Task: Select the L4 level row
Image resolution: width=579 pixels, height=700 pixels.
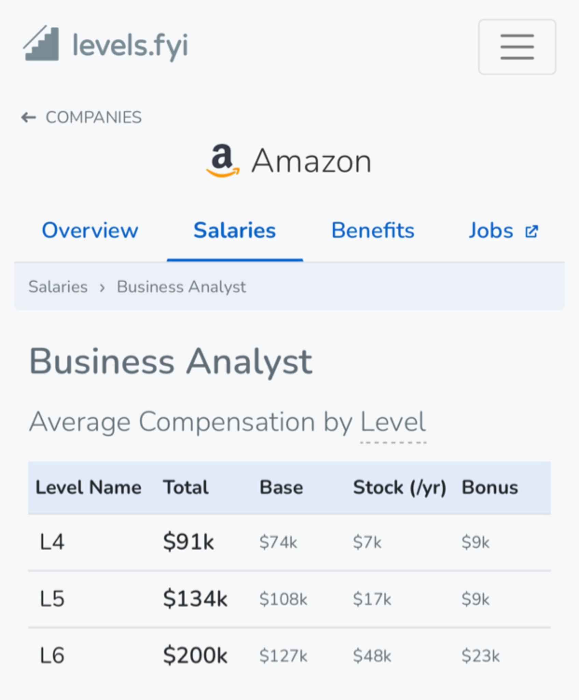Action: tap(289, 542)
